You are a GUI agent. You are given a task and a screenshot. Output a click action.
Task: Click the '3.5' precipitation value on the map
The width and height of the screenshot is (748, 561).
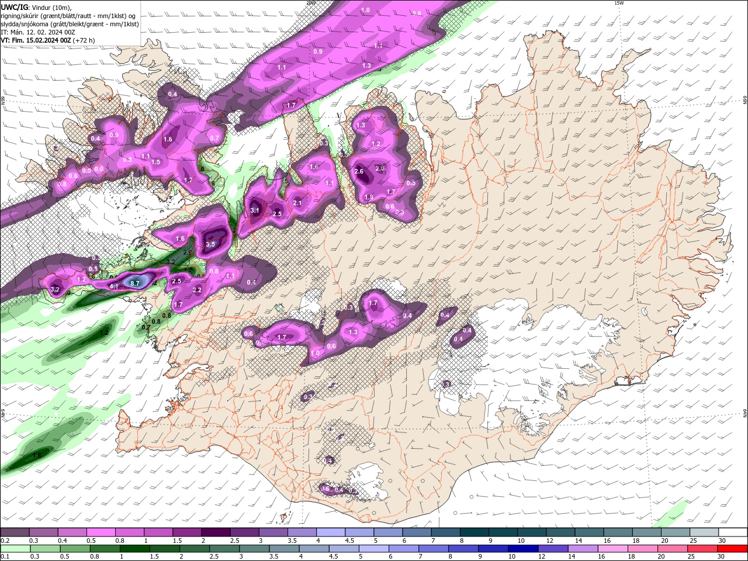(210, 244)
